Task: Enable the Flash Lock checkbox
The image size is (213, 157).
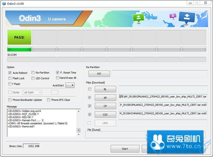Action: [10, 78]
